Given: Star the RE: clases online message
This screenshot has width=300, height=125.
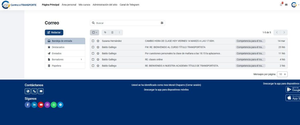Looking at the screenshot, I should pos(98,60).
